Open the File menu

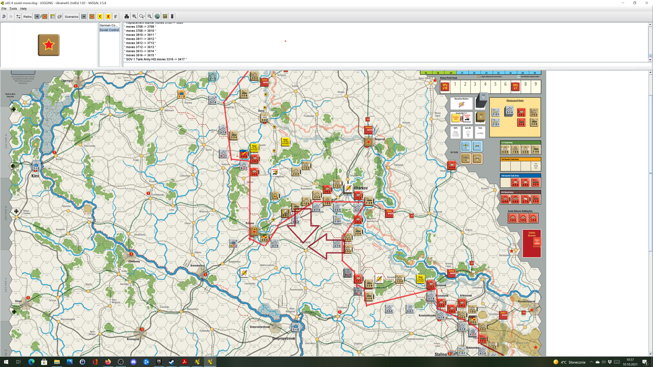click(x=4, y=9)
